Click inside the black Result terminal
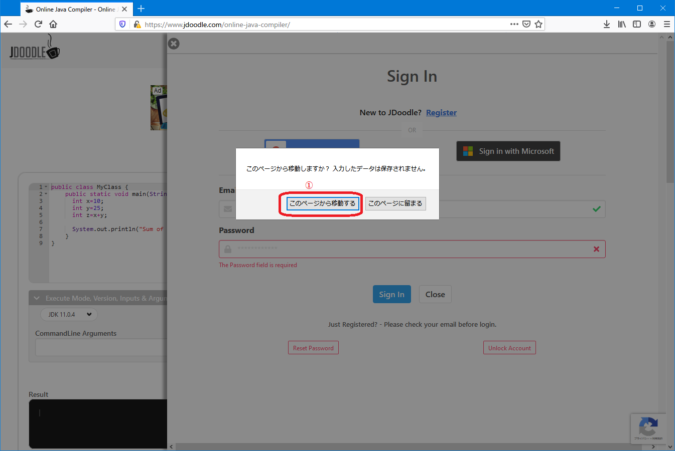Viewport: 675px width, 451px height. coord(98,424)
